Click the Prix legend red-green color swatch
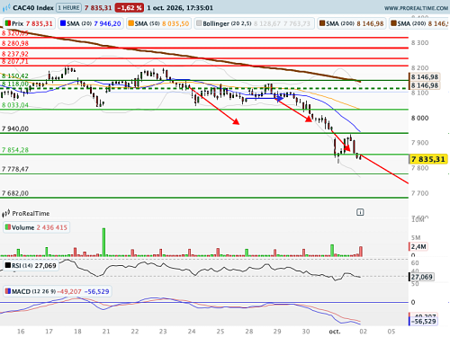The width and height of the screenshot is (450, 337). coord(8,23)
